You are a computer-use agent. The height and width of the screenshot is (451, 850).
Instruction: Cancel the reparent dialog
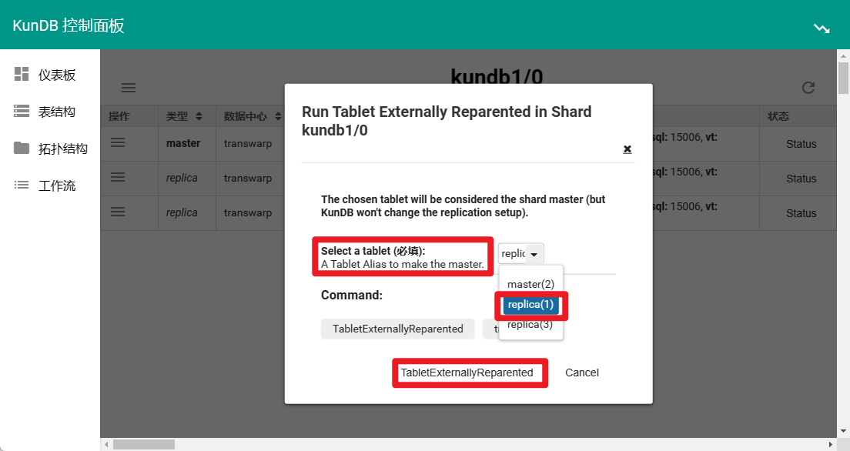[x=581, y=372]
